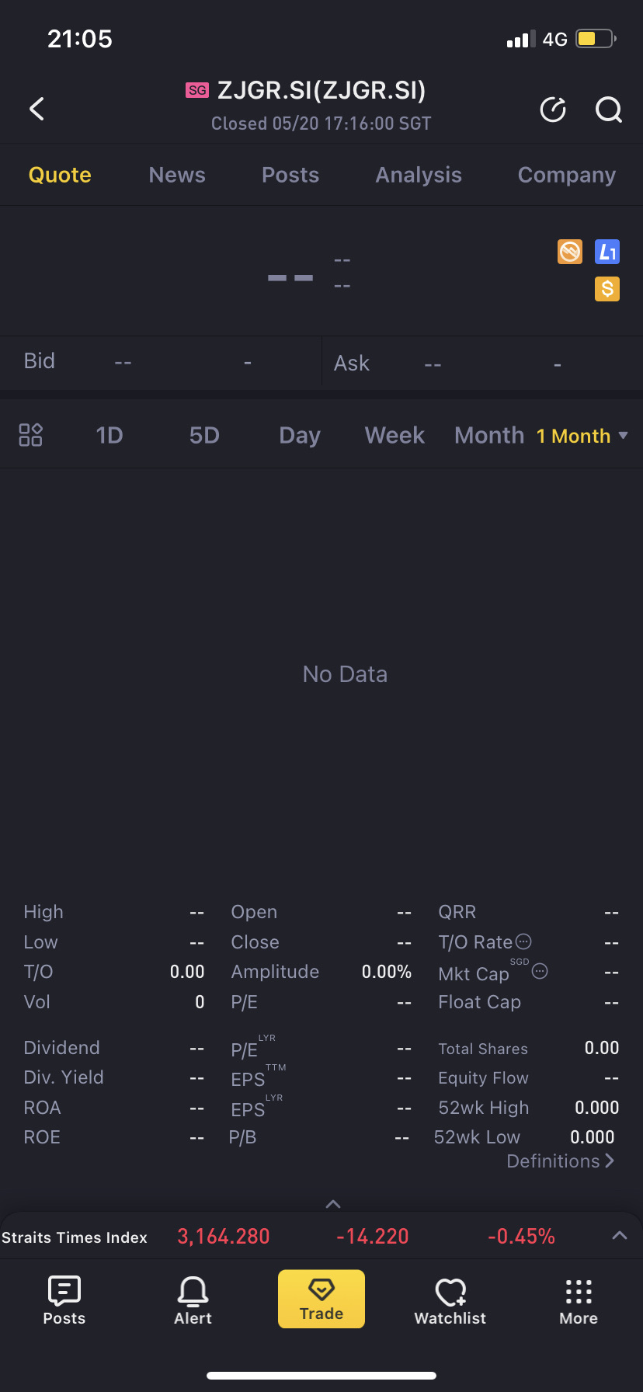
Task: Open the Definitions link
Action: [x=560, y=1161]
